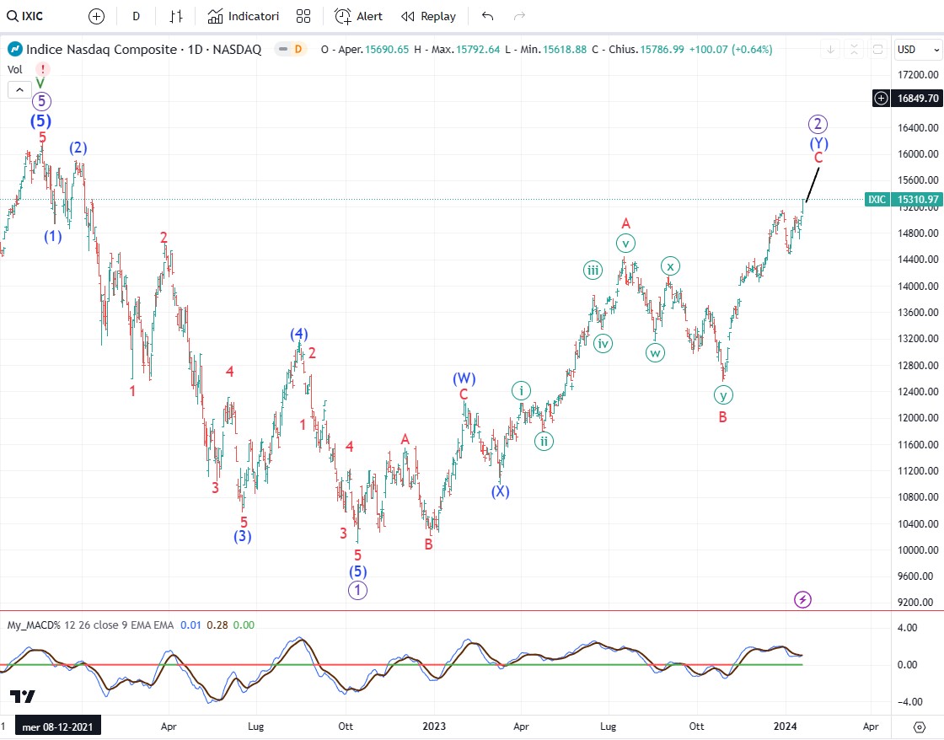
Task: Click the 16849.70 crosshair price label
Action: click(x=918, y=98)
